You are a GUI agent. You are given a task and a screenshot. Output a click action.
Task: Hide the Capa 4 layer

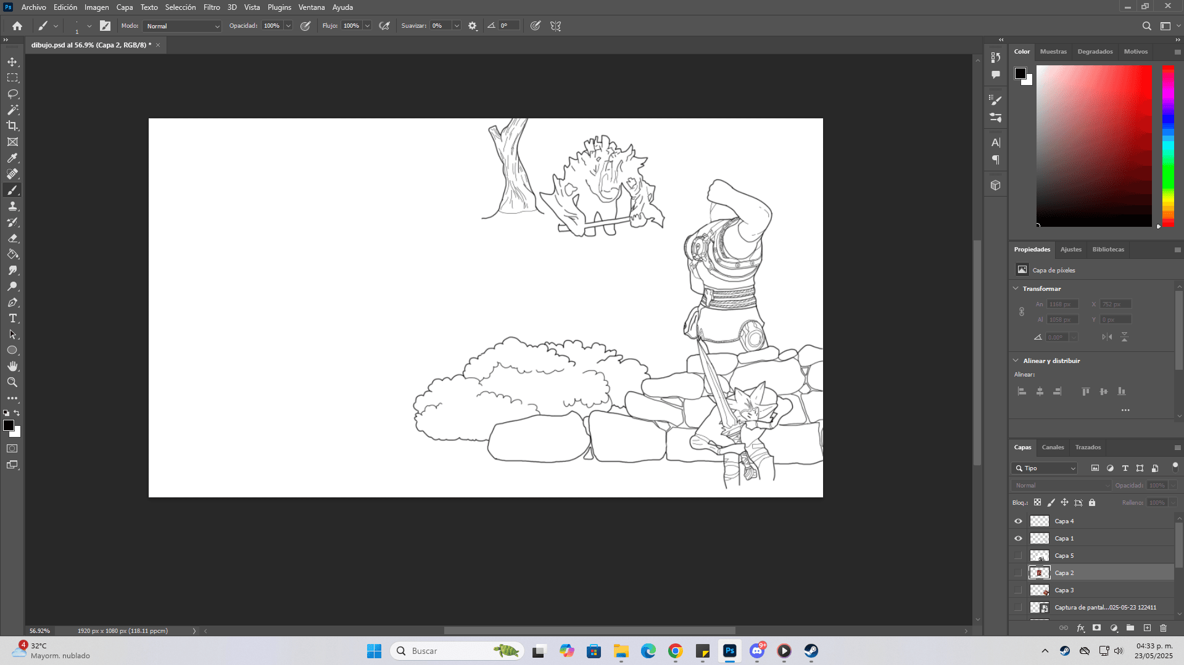(1018, 521)
